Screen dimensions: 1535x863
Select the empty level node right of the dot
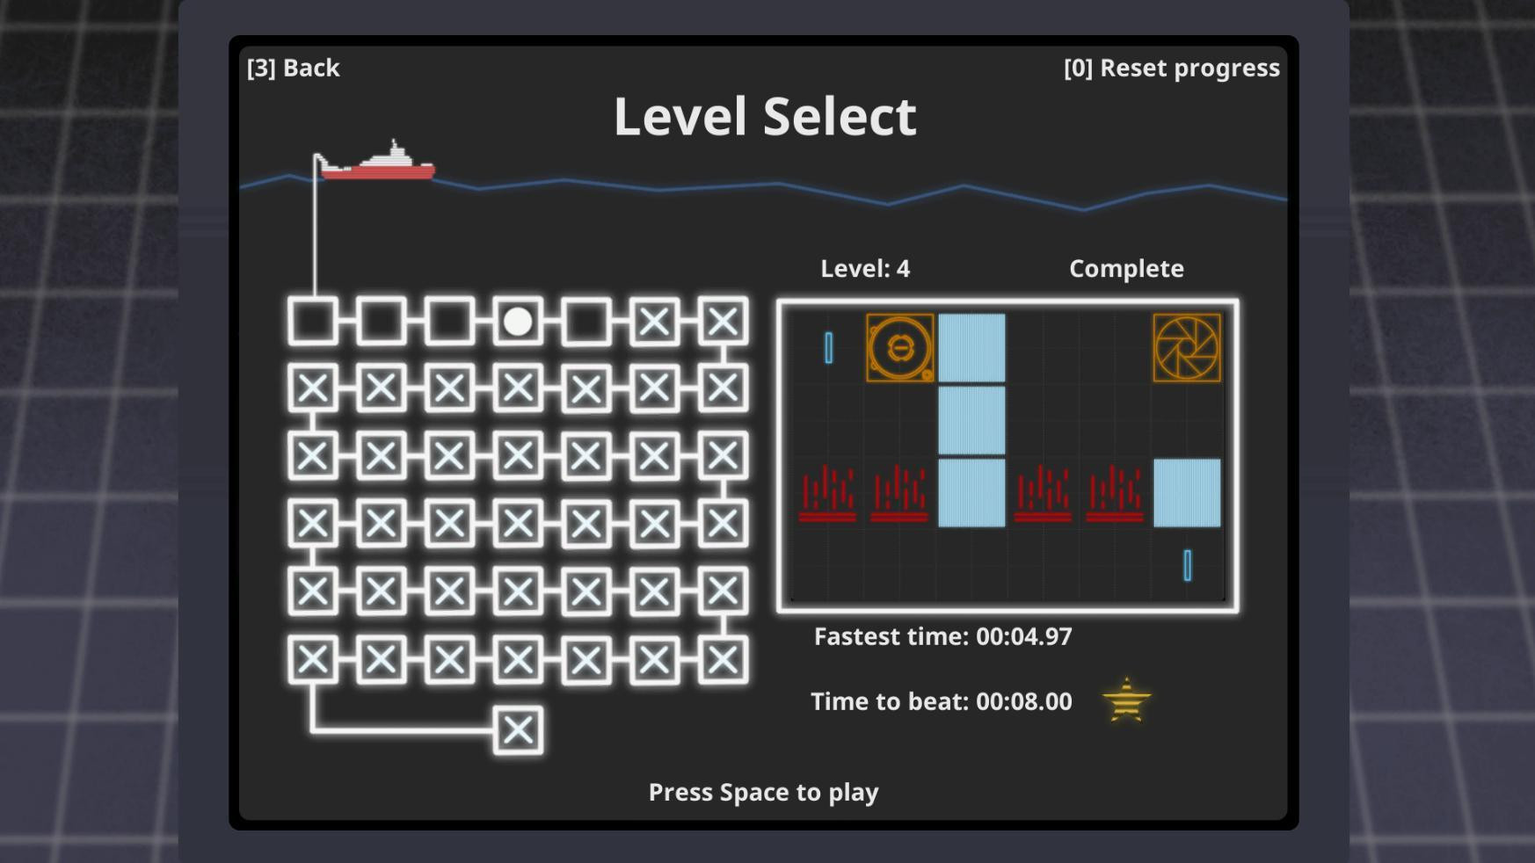(586, 322)
